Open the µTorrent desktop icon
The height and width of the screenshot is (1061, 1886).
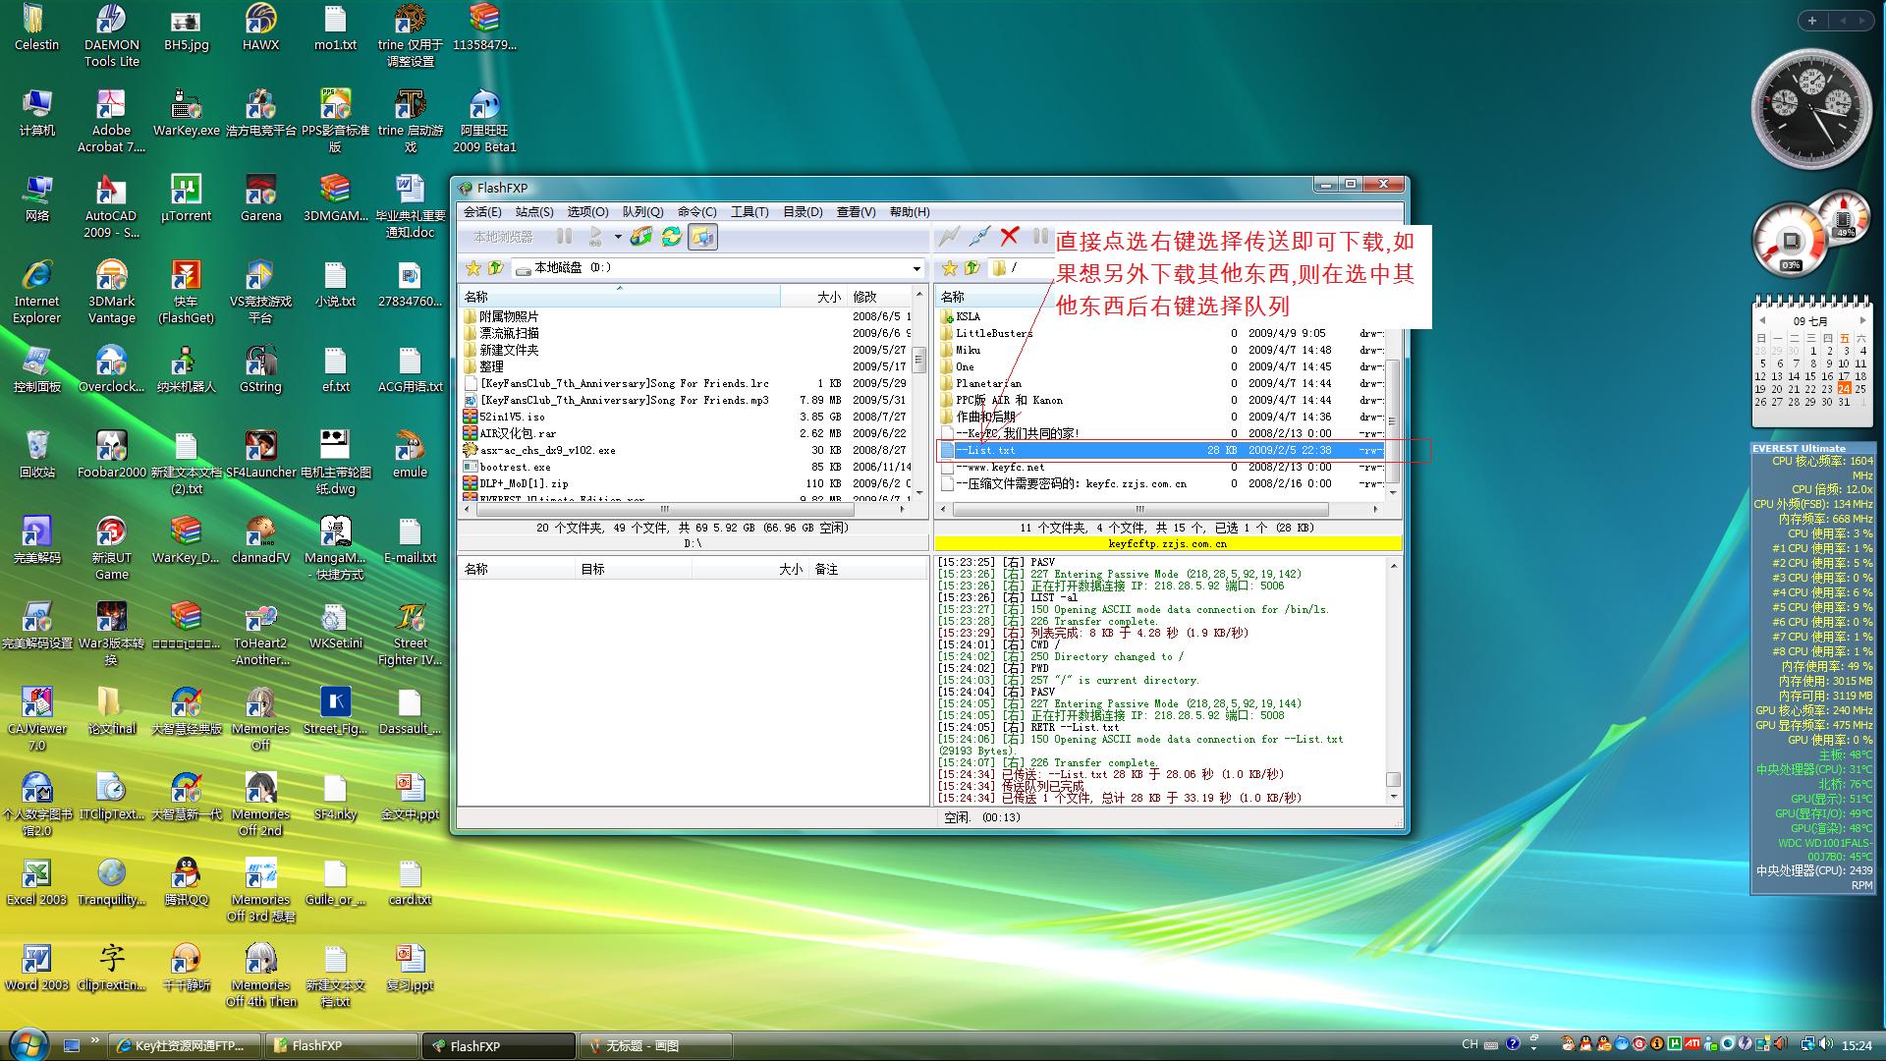point(186,197)
